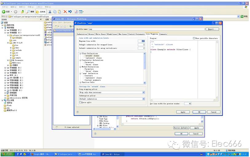Open the Braces tab
Image resolution: width=250 pixels, height=157 pixels.
[91, 34]
